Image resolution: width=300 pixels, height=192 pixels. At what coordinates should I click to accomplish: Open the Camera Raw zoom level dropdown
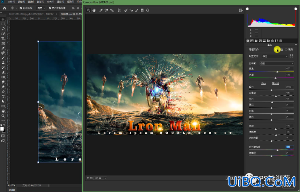coord(105,178)
